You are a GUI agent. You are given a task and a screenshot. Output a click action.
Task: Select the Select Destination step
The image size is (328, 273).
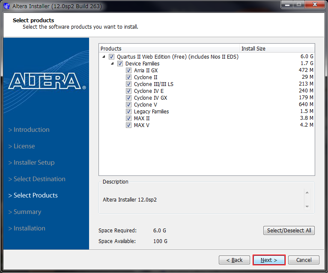pos(37,179)
